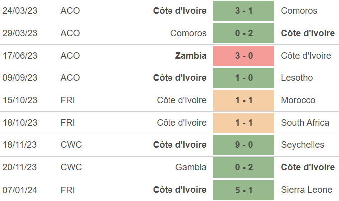339x201 pixels.
Task: Open the Zambia team link
Action: 191,56
